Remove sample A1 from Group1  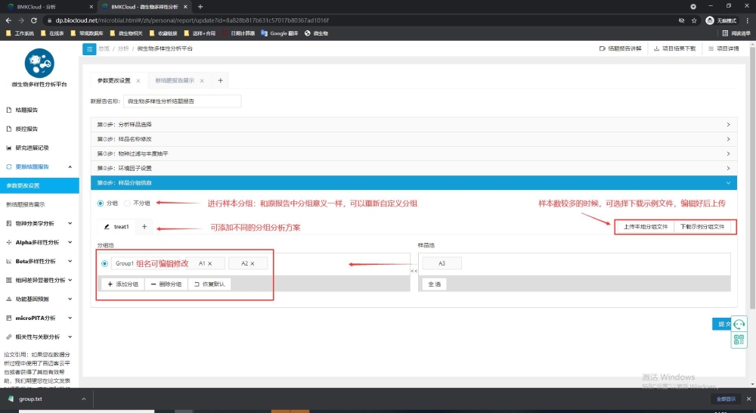(210, 263)
